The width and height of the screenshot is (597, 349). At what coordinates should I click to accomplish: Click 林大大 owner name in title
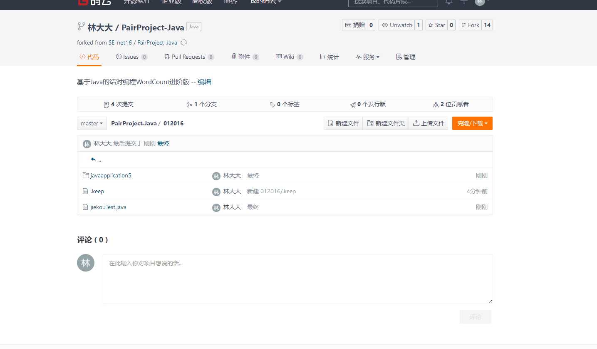(x=100, y=27)
